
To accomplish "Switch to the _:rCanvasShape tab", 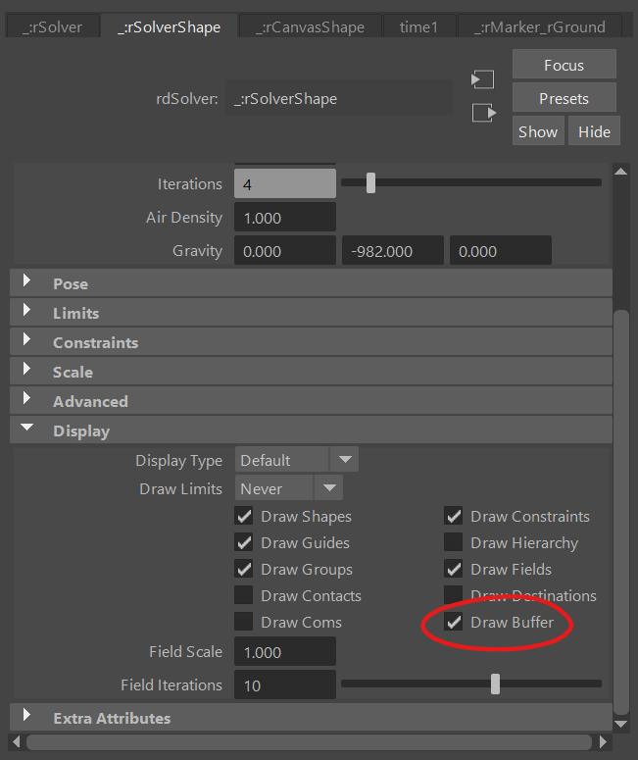I will click(310, 26).
